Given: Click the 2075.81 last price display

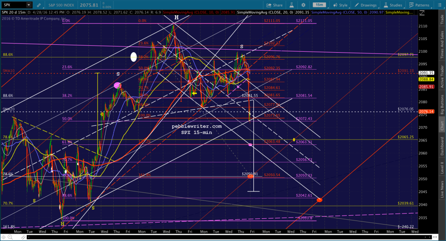Looking at the screenshot, I should click(89, 5).
